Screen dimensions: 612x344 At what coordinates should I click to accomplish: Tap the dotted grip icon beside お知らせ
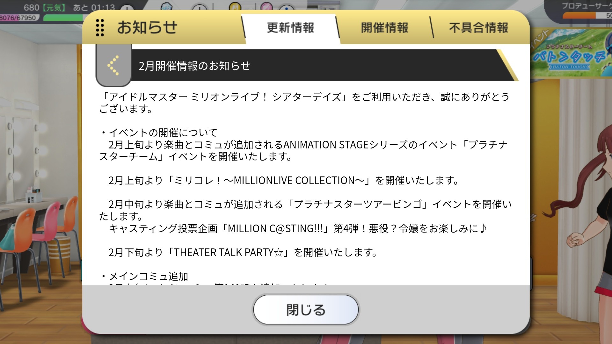(x=100, y=27)
